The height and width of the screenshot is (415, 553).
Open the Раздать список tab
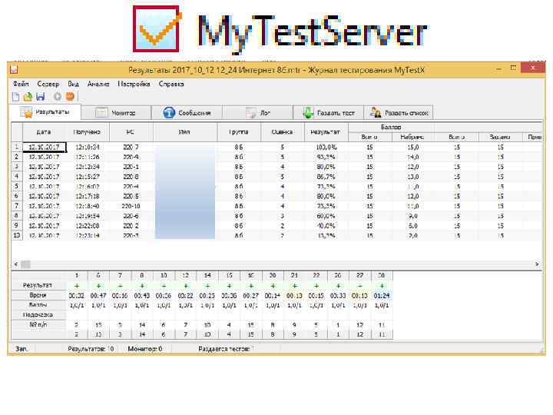[399, 113]
